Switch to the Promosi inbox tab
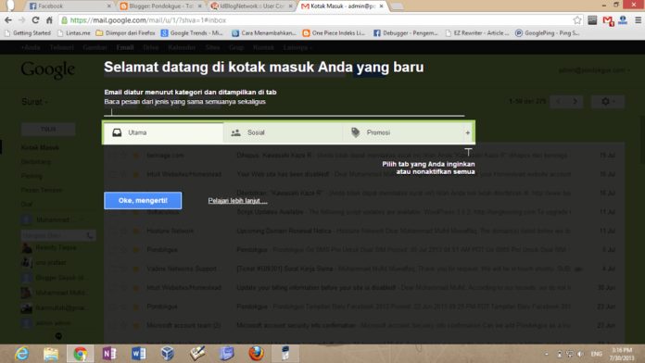 [x=402, y=132]
